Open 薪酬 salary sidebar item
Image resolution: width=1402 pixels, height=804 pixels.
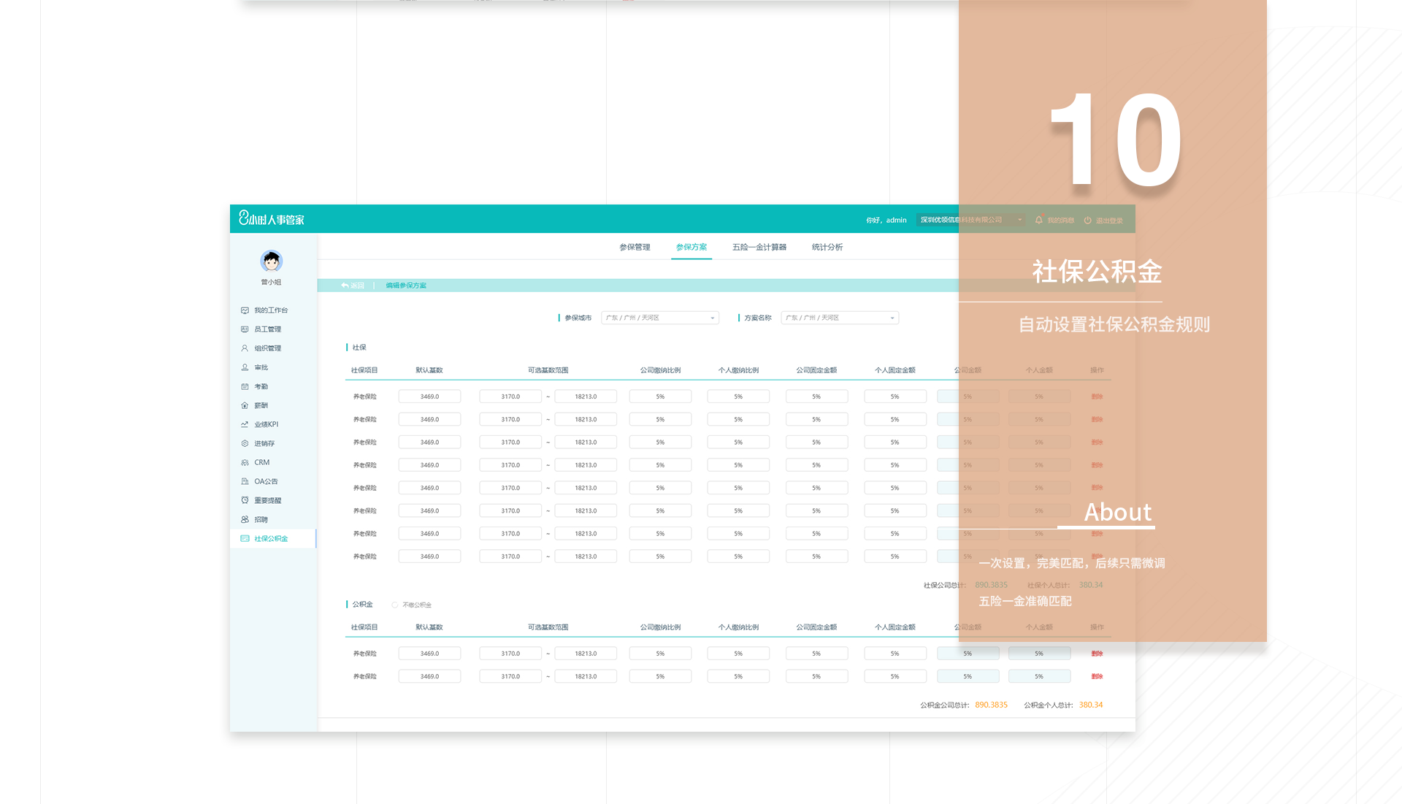coord(261,405)
